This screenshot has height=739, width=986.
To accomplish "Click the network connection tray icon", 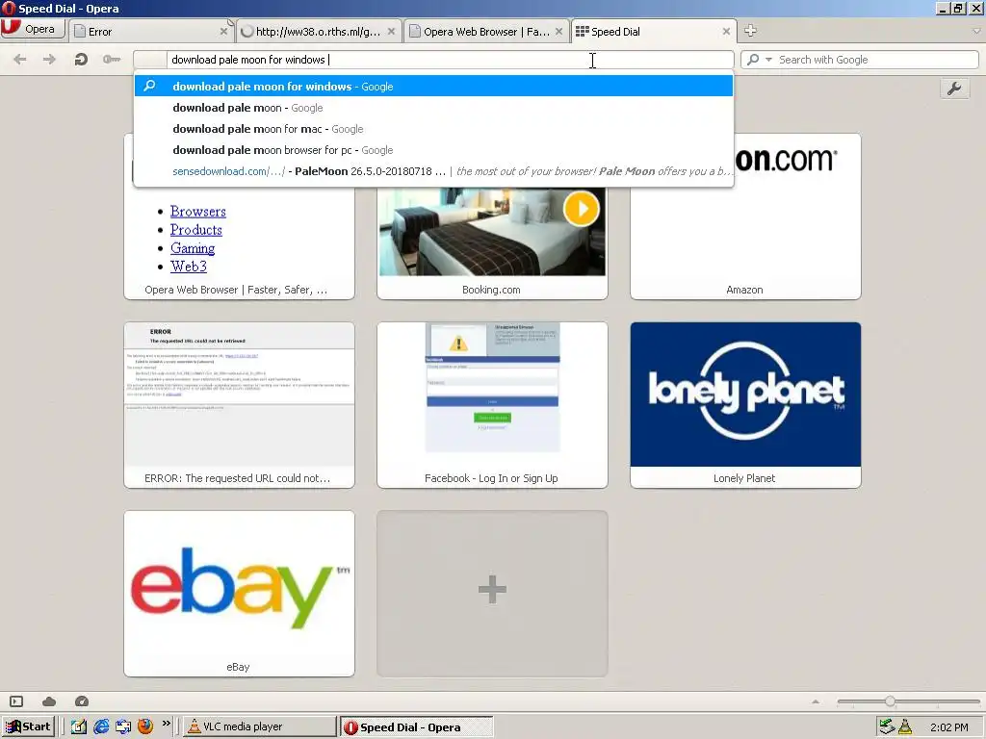I will tap(887, 727).
